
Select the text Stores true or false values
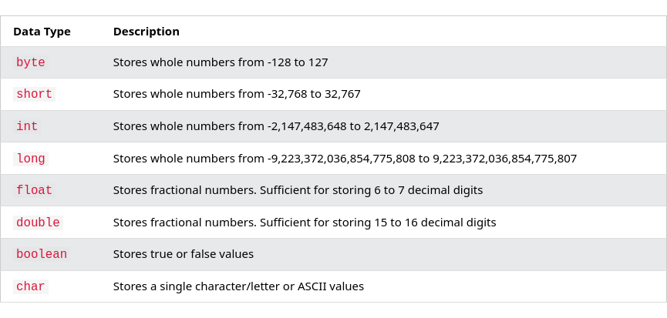point(184,254)
